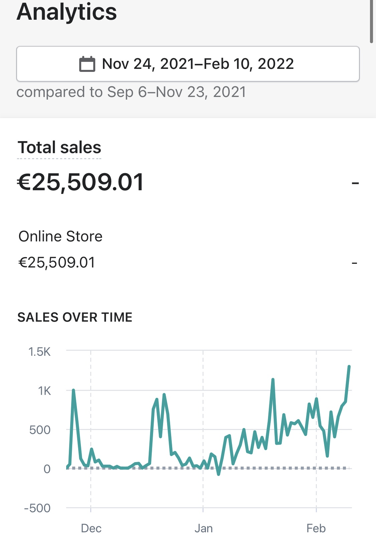Click the SALES OVER TIME chart title
Image resolution: width=376 pixels, height=545 pixels.
(75, 317)
